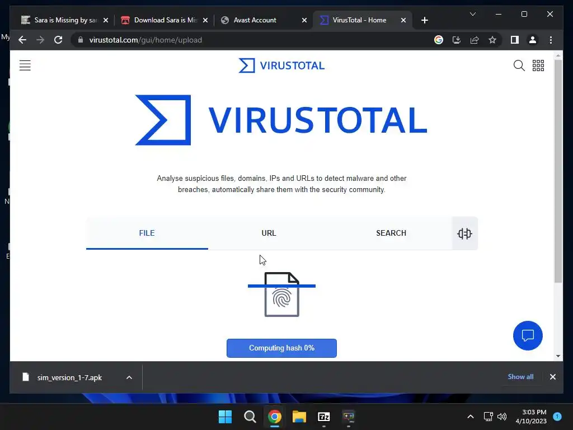Image resolution: width=573 pixels, height=430 pixels.
Task: Open the downloaded sim_version_1-7.apk file
Action: tap(69, 377)
